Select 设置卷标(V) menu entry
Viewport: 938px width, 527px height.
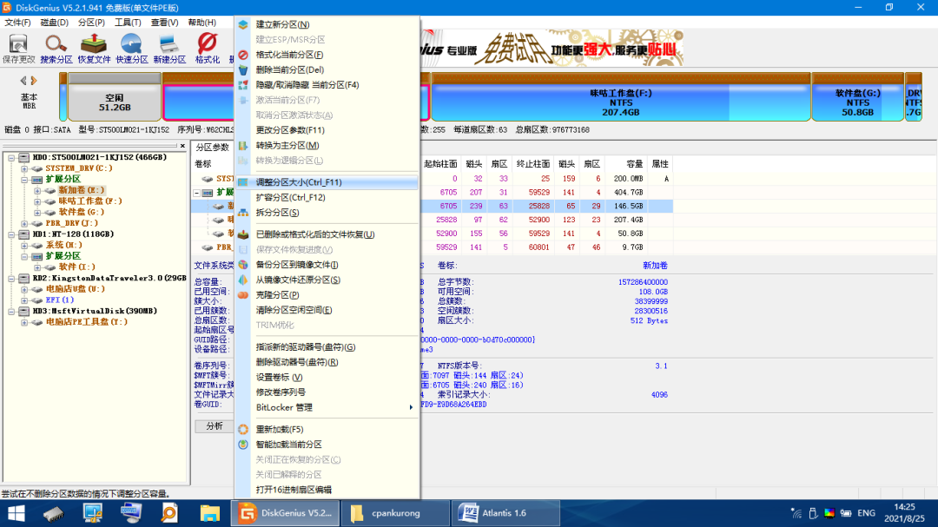(x=327, y=378)
